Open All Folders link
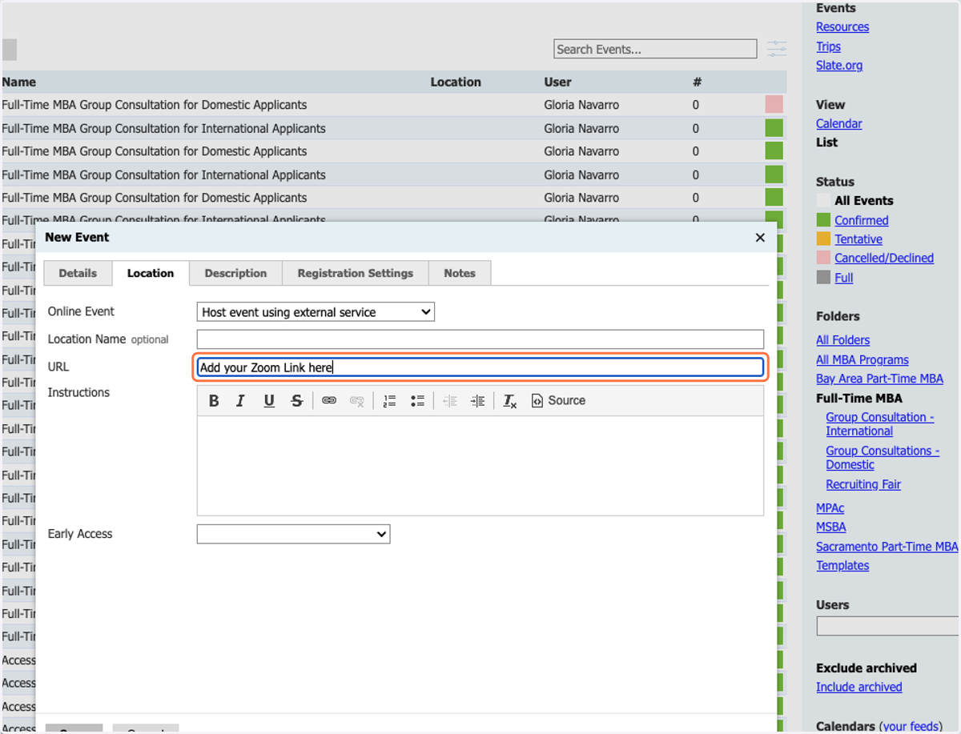 coord(842,340)
